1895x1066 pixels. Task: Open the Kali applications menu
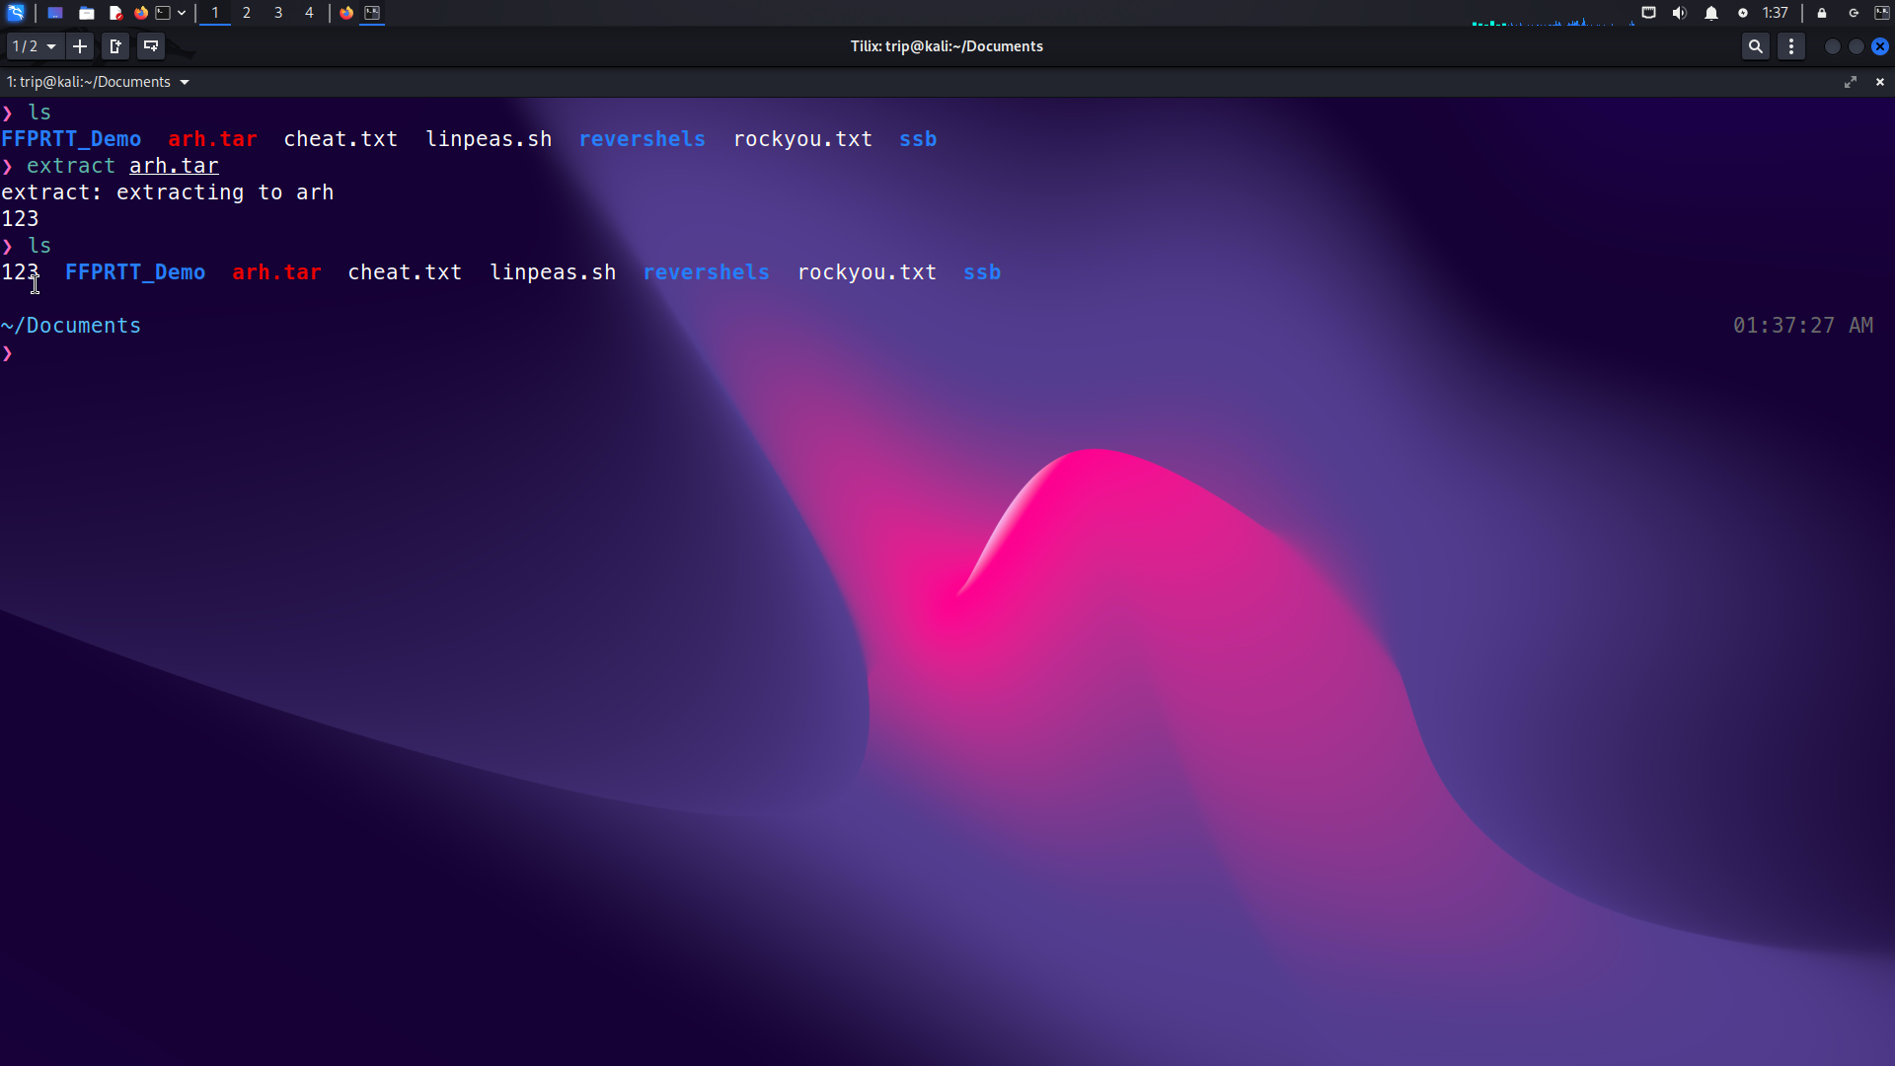point(16,13)
